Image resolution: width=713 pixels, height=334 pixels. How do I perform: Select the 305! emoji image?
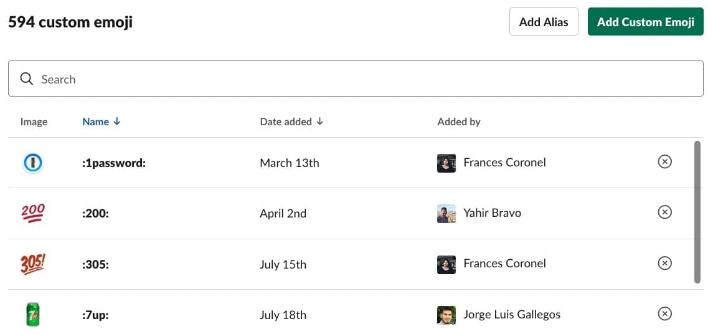coord(33,264)
